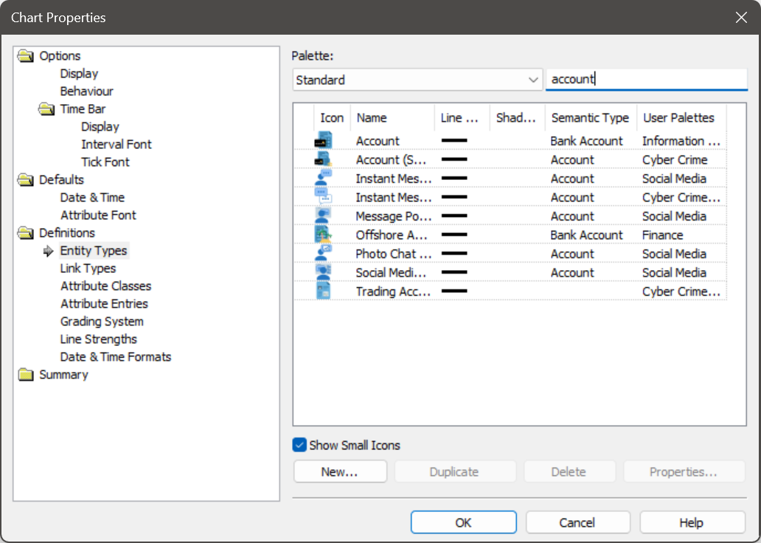This screenshot has height=543, width=761.
Task: Open Help for chart properties
Action: 691,522
